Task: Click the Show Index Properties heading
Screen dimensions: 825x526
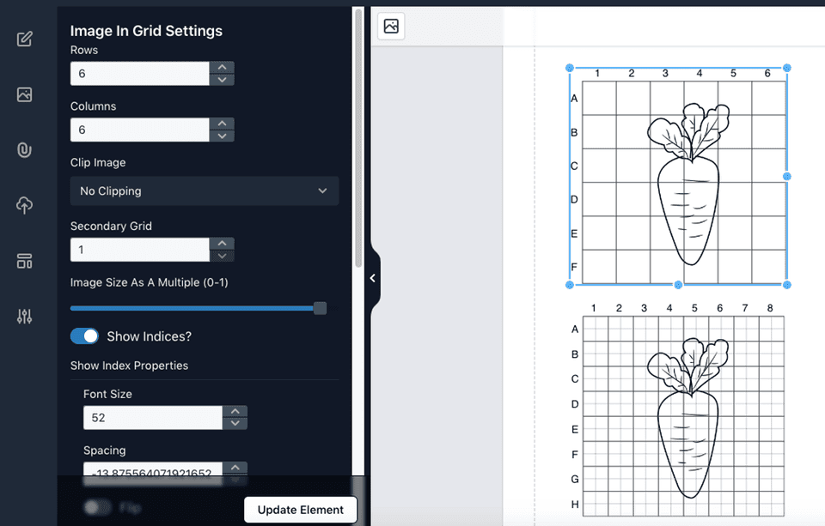Action: tap(129, 366)
